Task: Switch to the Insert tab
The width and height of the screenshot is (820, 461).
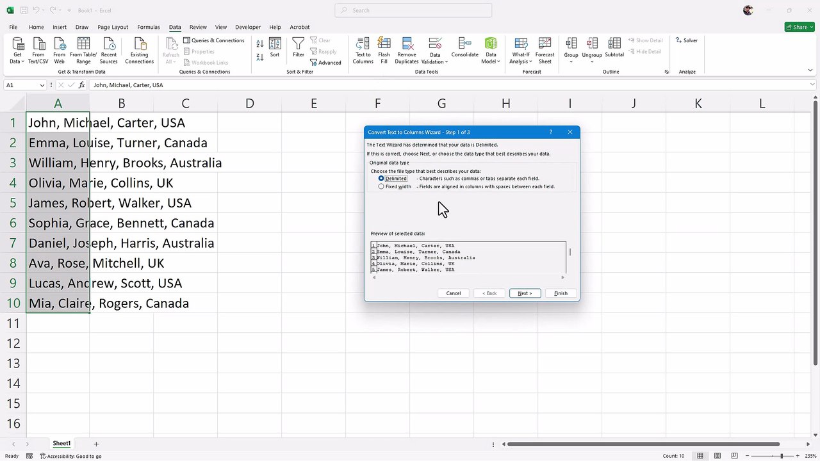Action: pyautogui.click(x=60, y=27)
